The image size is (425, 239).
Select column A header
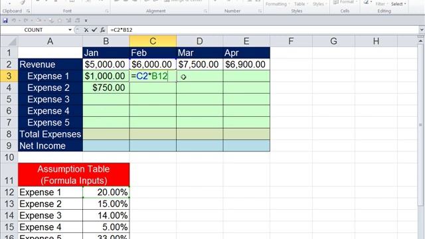[x=50, y=41]
